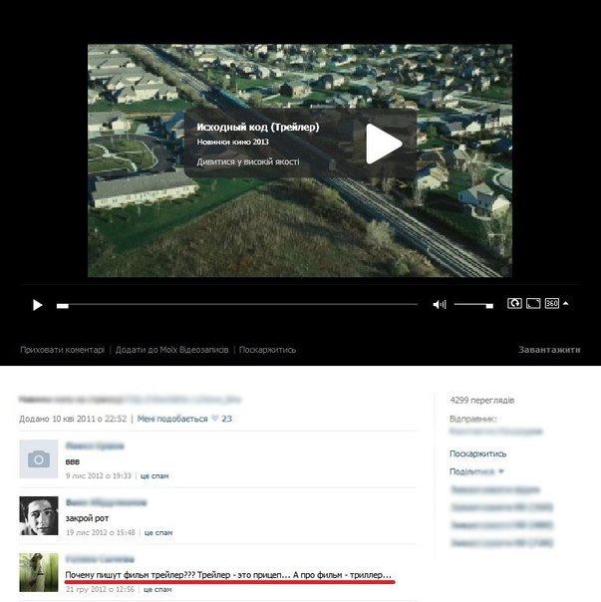Click the date '19 лис 2012 о 15:48'
The width and height of the screenshot is (601, 602).
tap(101, 532)
